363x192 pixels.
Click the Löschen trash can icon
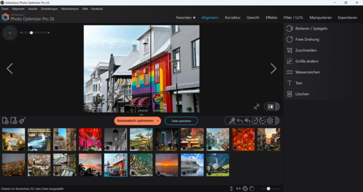[x=289, y=94]
